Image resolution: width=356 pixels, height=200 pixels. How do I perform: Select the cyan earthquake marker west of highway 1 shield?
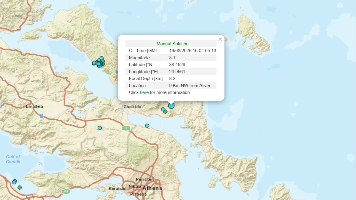(x=100, y=128)
